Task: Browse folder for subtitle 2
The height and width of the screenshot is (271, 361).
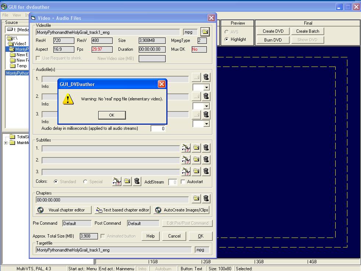Action: [x=196, y=159]
